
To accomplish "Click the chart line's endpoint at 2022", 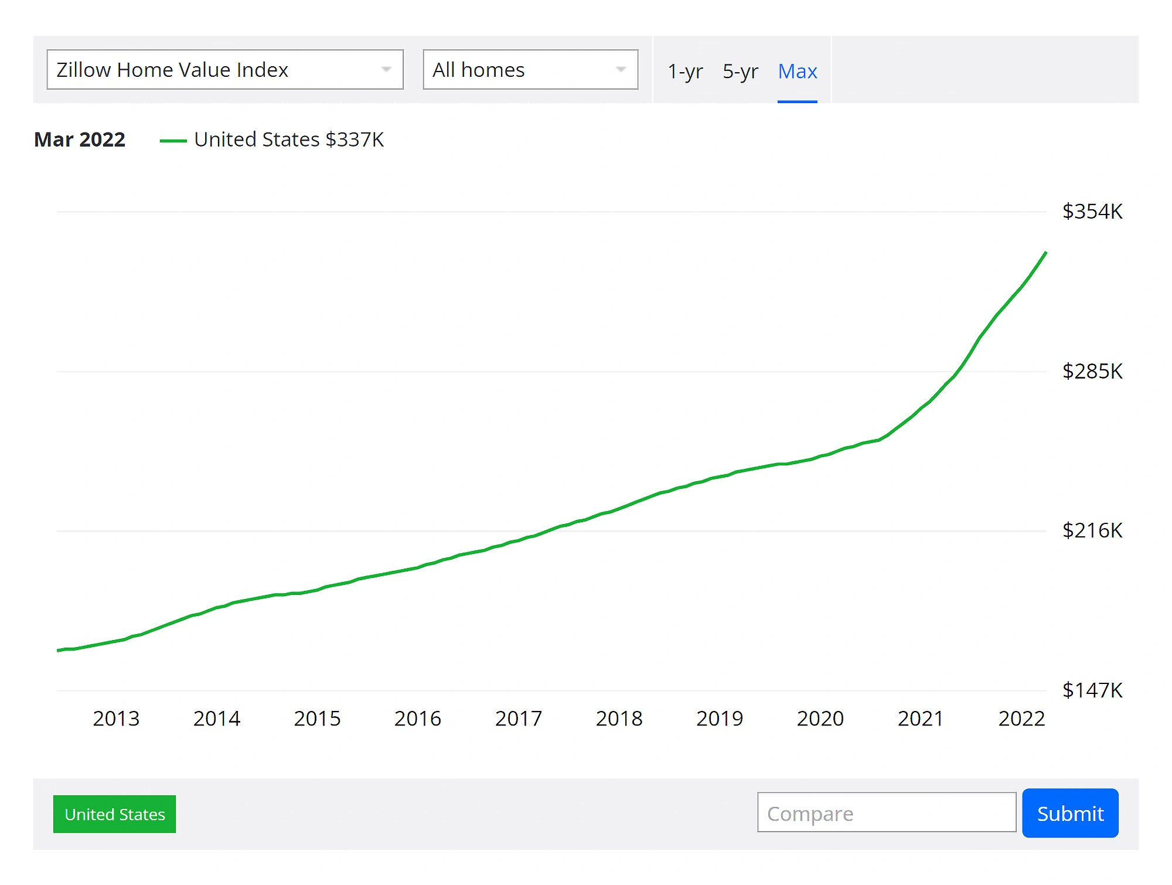I will 1045,253.
